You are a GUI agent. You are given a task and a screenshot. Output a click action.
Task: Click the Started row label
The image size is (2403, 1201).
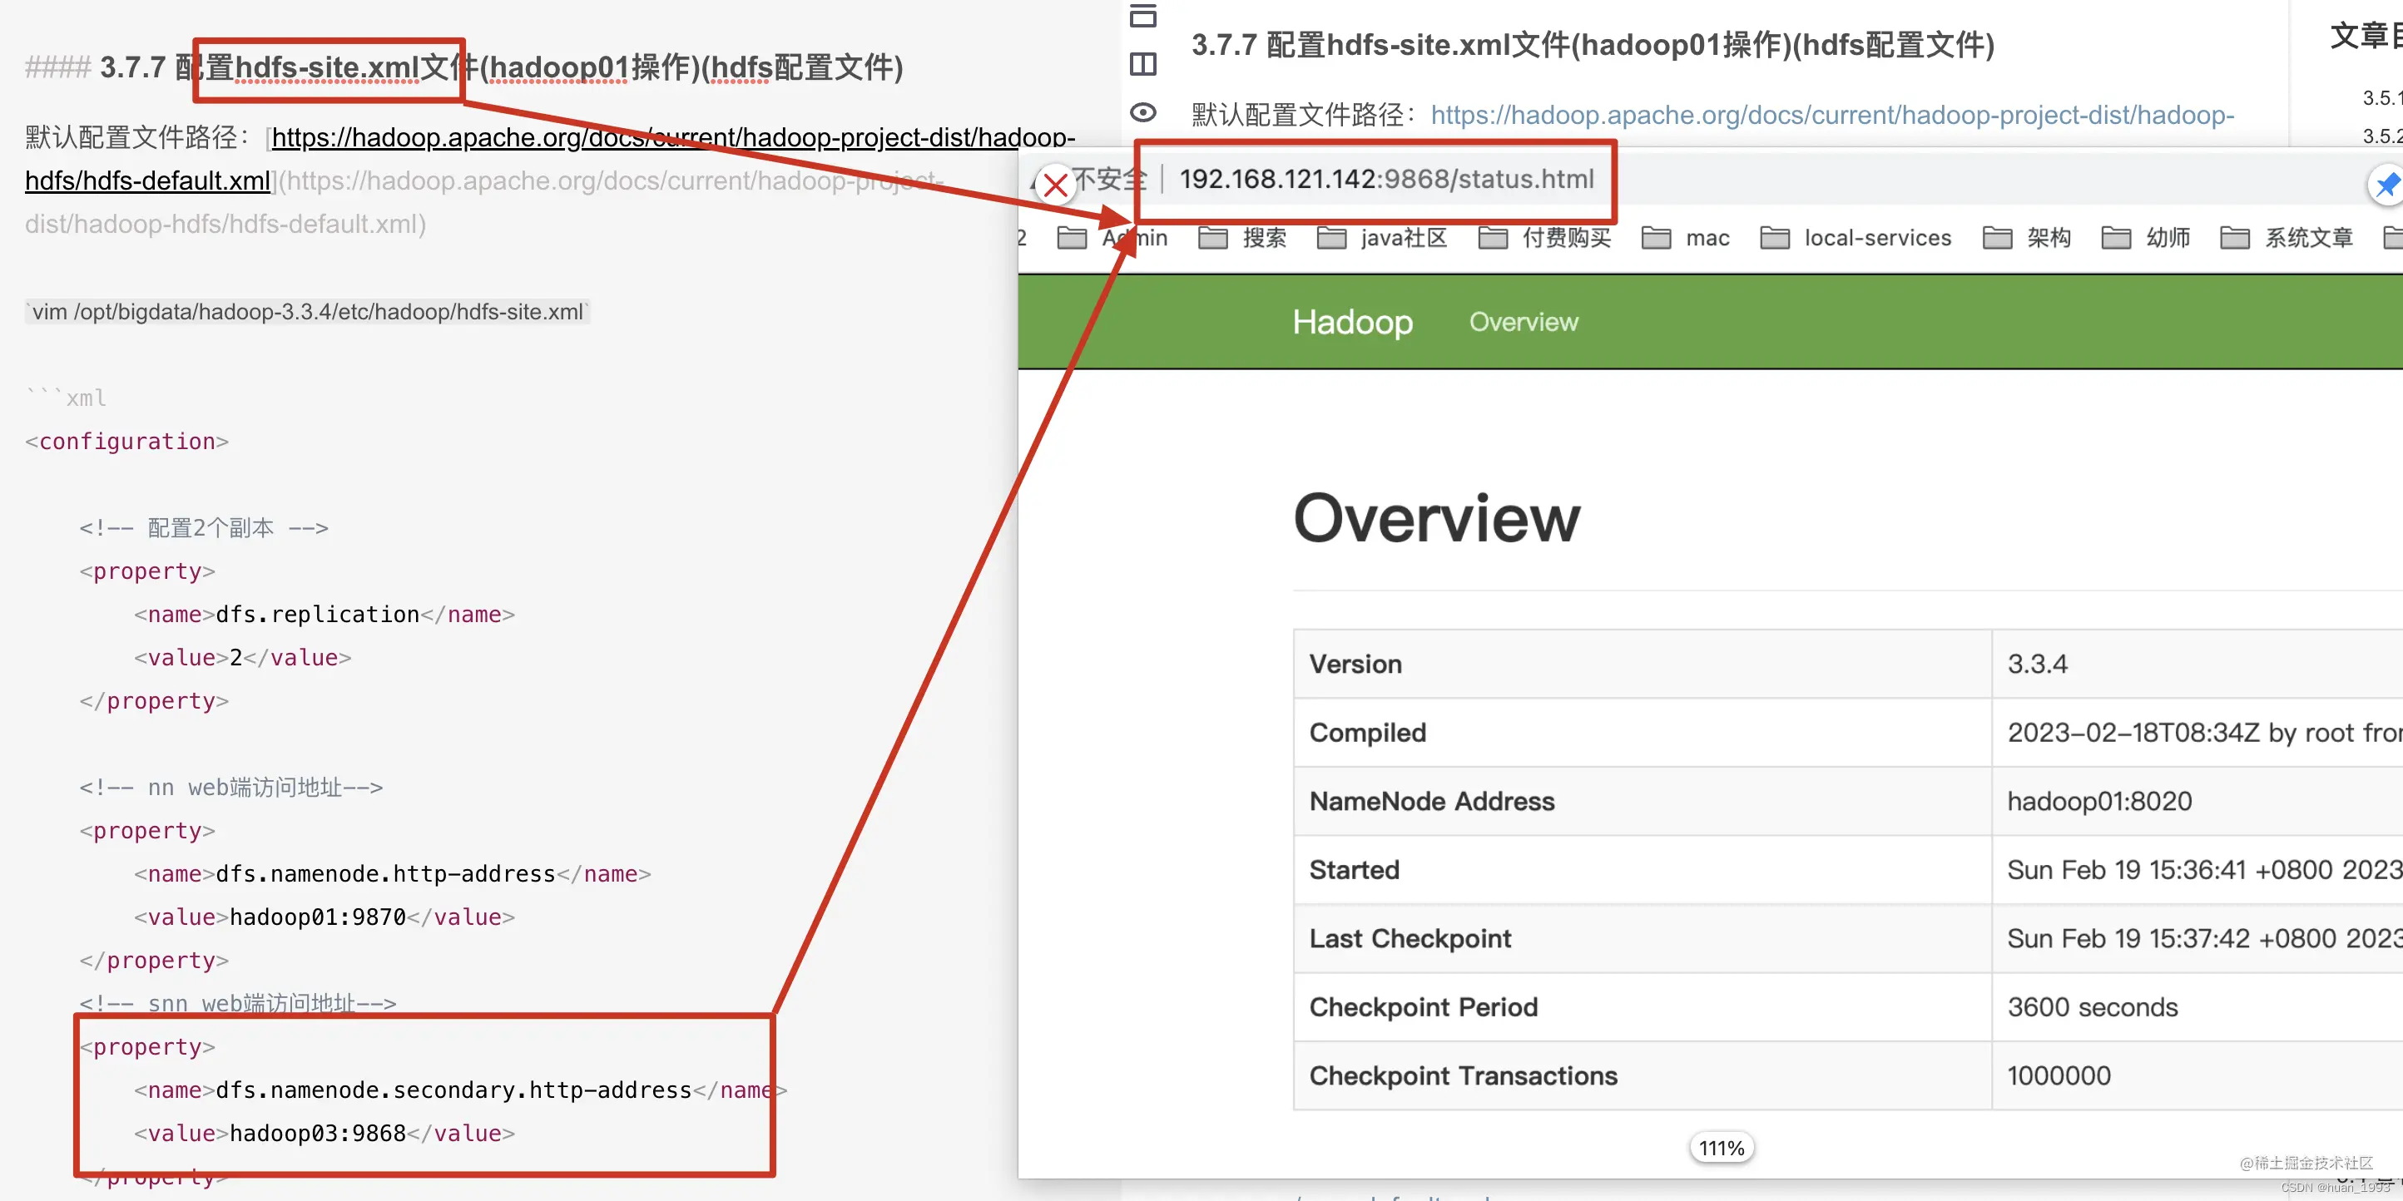point(1355,870)
